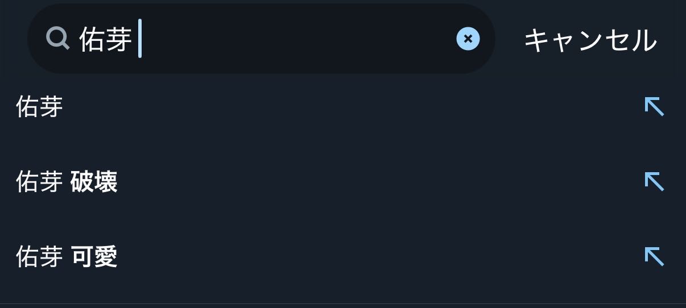Click the bold word 可愛 in suggestions
This screenshot has height=308, width=686.
click(94, 257)
